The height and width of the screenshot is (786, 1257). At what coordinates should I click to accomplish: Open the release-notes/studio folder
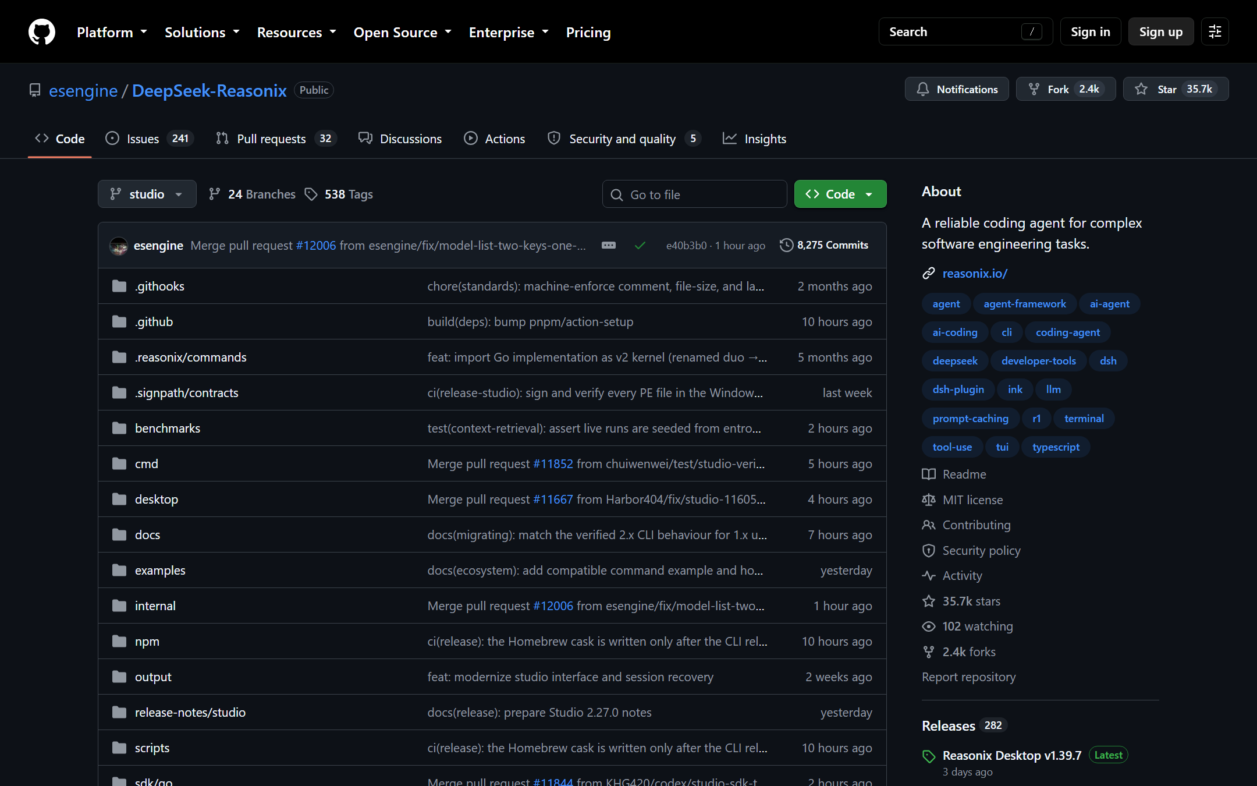pyautogui.click(x=190, y=712)
